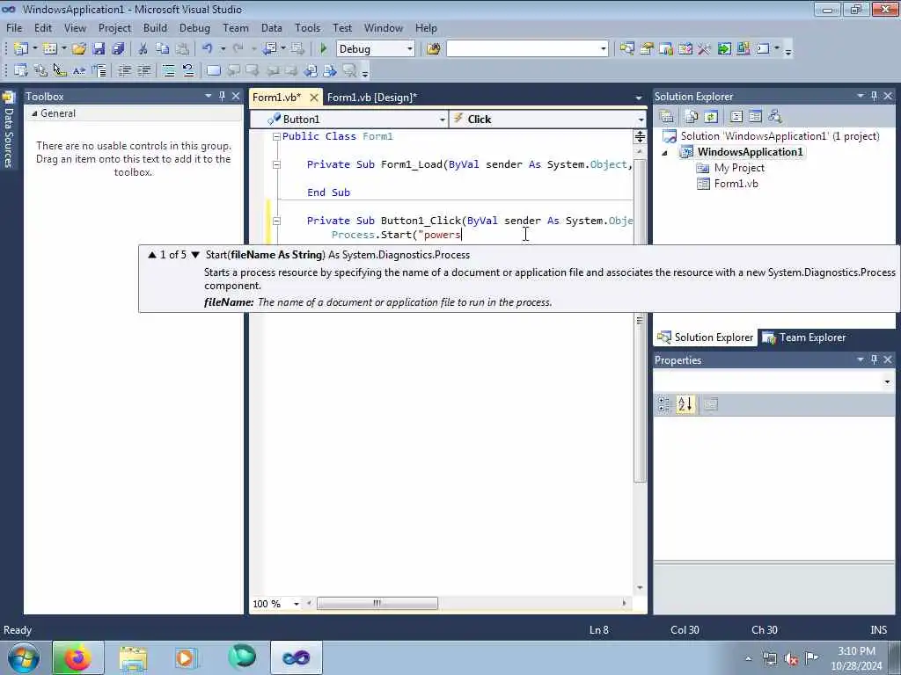Click the New Project toolbar icon

[21, 49]
